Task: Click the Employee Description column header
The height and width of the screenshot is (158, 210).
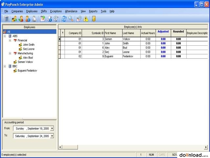Action: (197, 33)
